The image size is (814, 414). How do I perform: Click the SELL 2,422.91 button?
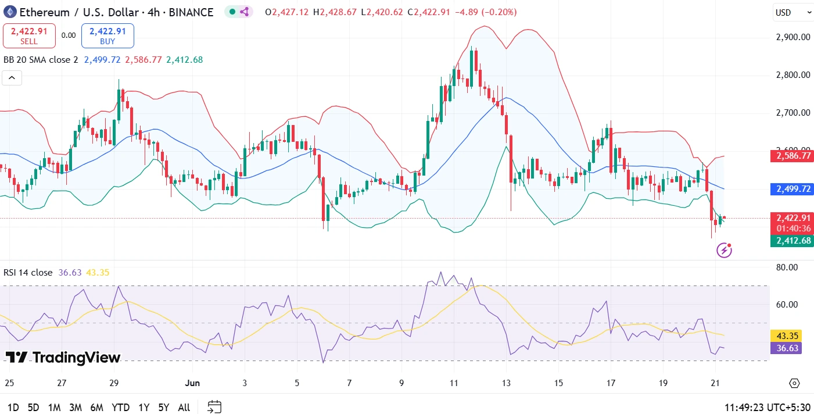point(29,35)
